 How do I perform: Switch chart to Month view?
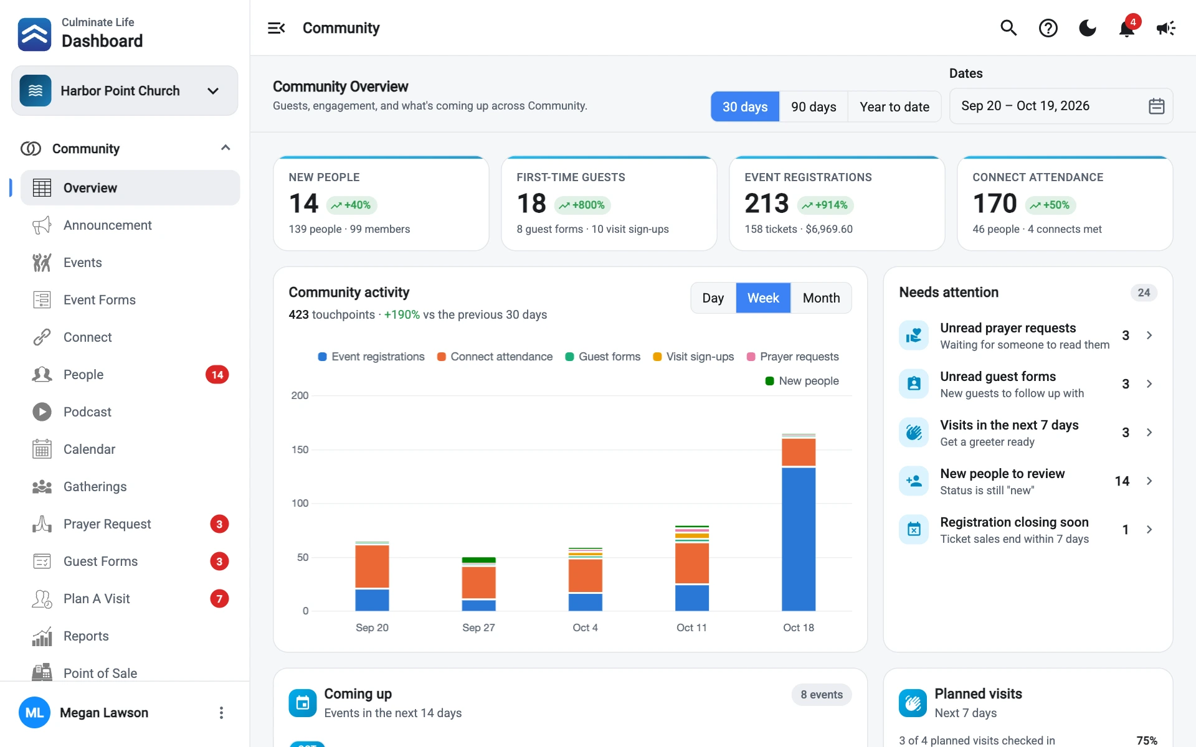pyautogui.click(x=821, y=298)
